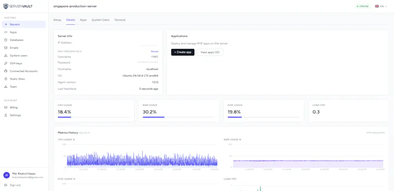Click the Metrics History heading
This screenshot has width=394, height=191.
[x=67, y=133]
